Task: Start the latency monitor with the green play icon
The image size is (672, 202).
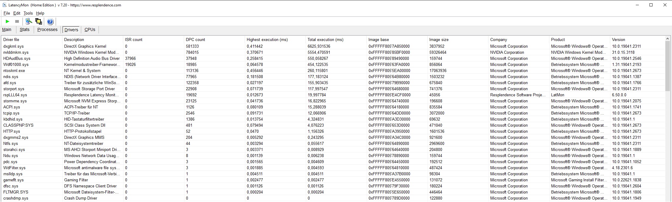Action: click(8, 21)
